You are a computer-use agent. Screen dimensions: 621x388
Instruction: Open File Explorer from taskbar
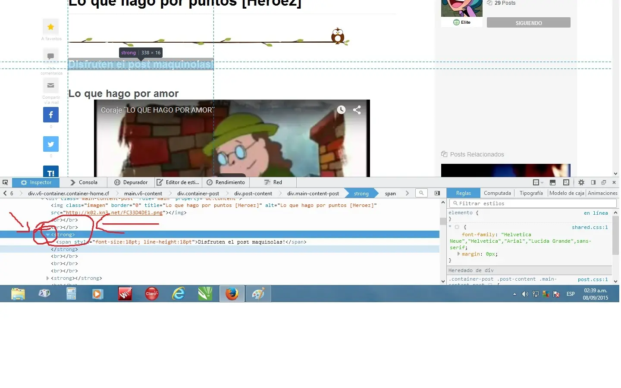click(18, 294)
